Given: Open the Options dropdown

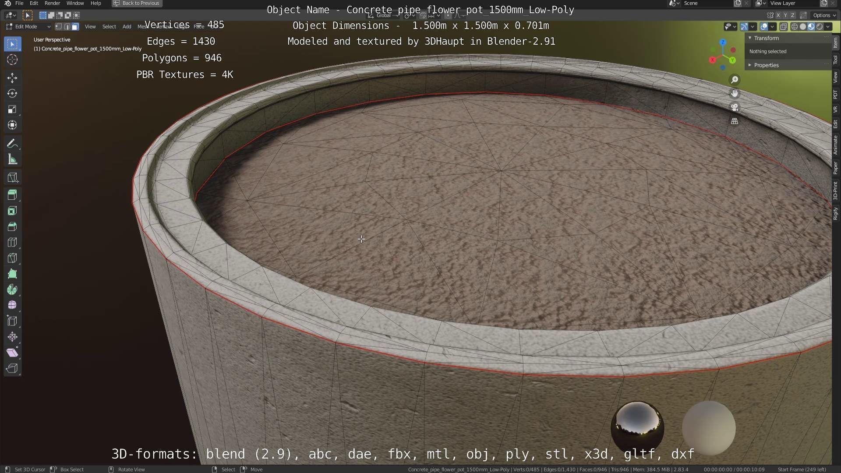Looking at the screenshot, I should pyautogui.click(x=824, y=15).
